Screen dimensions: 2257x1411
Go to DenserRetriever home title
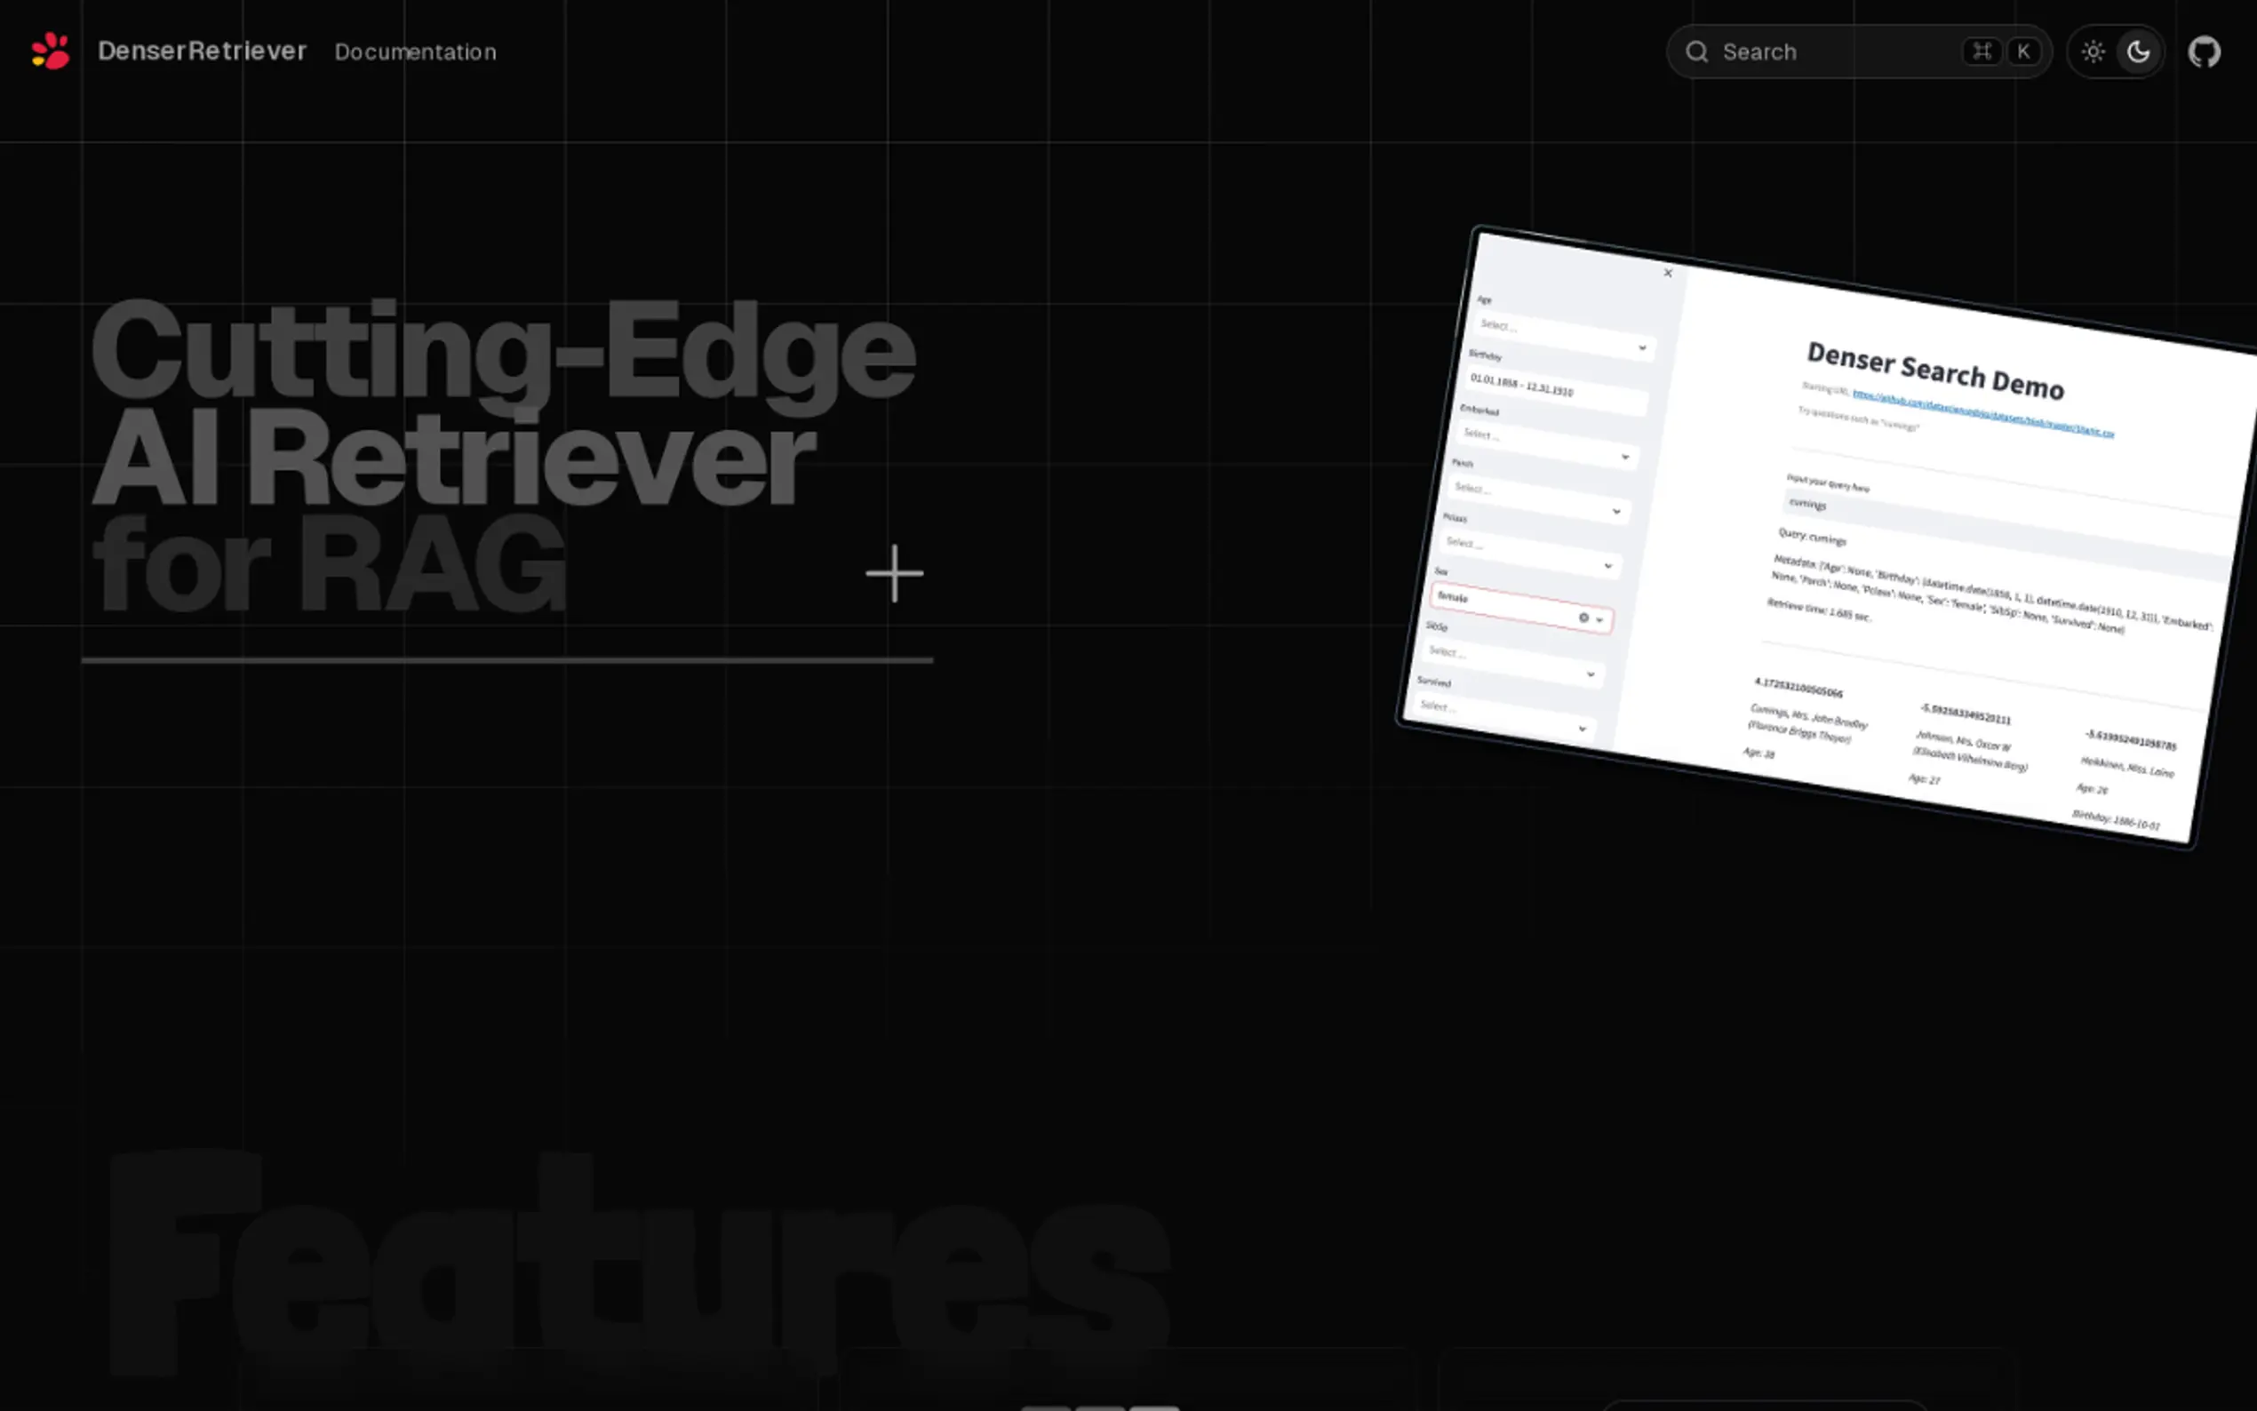(202, 52)
